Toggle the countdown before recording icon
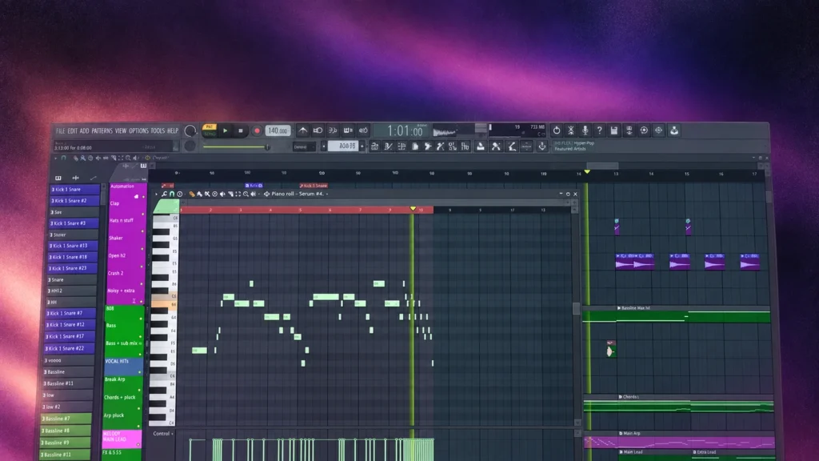 pyautogui.click(x=333, y=130)
